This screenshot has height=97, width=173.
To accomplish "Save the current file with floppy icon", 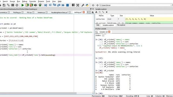I will (x=4, y=5).
